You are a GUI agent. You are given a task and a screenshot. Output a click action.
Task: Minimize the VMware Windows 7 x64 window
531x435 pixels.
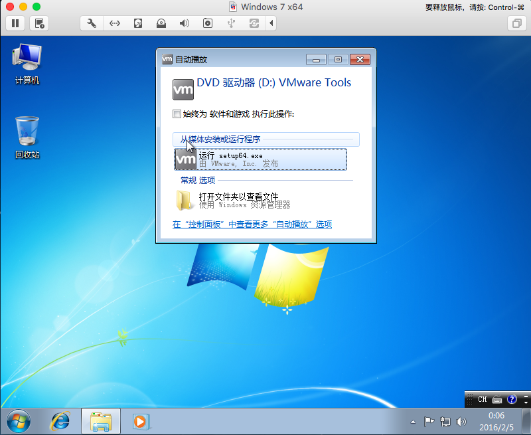(23, 7)
